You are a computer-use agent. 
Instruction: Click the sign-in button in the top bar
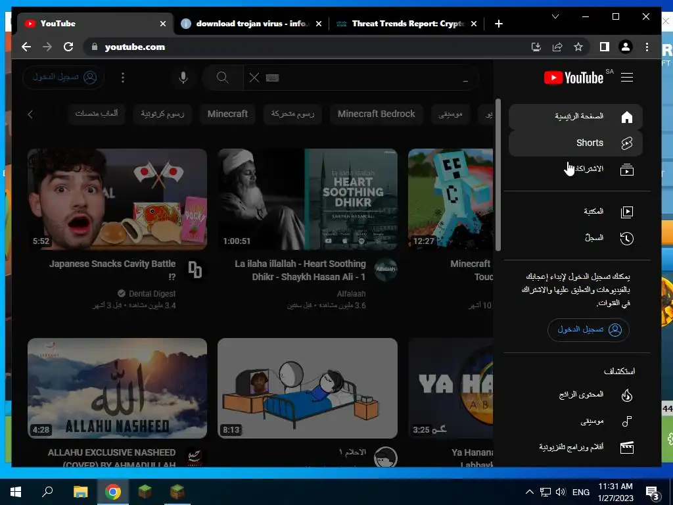pyautogui.click(x=64, y=78)
